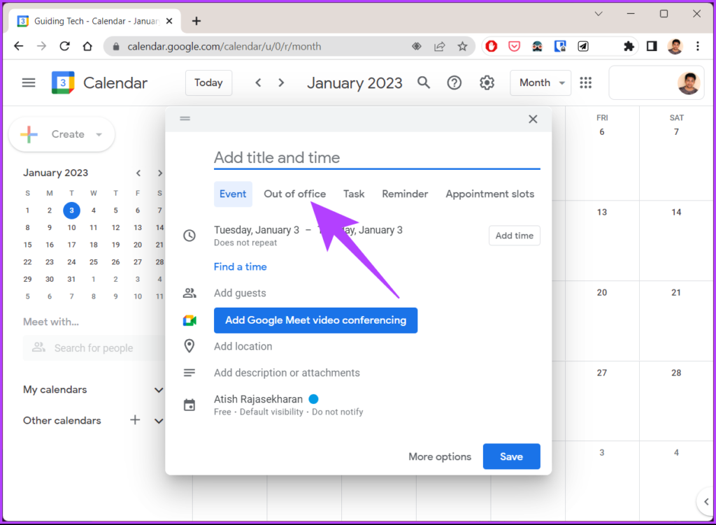Image resolution: width=716 pixels, height=525 pixels.
Task: Click the Google Meet camera icon
Action: point(189,320)
